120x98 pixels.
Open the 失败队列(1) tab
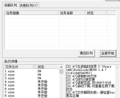(x=29, y=5)
